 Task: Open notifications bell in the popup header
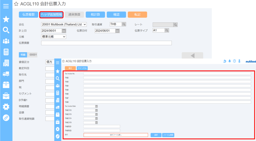click(x=230, y=61)
